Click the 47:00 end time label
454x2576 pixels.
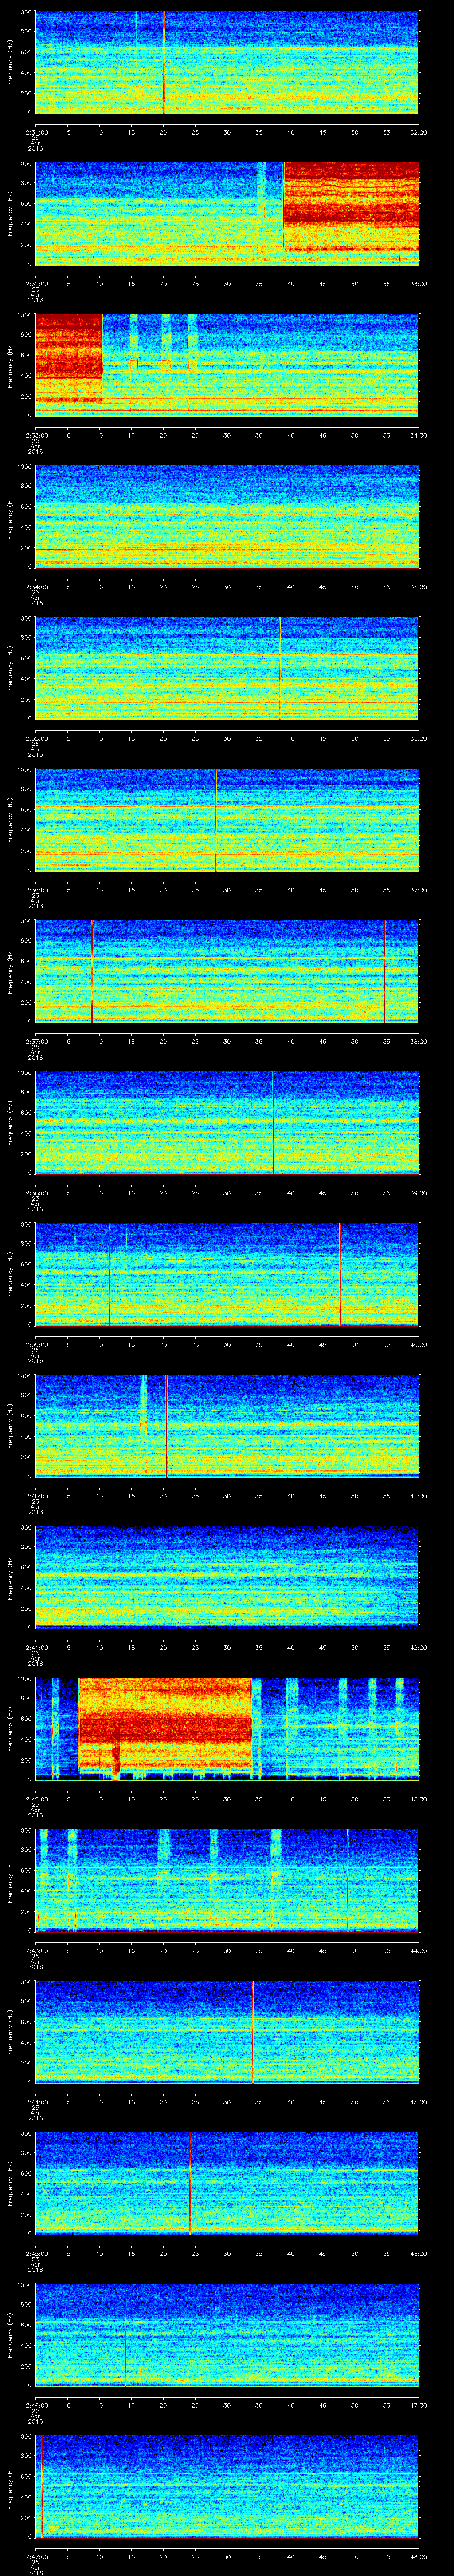(x=418, y=2406)
